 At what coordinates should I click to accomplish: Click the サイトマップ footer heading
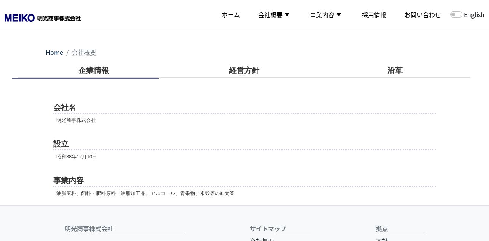[x=268, y=229]
